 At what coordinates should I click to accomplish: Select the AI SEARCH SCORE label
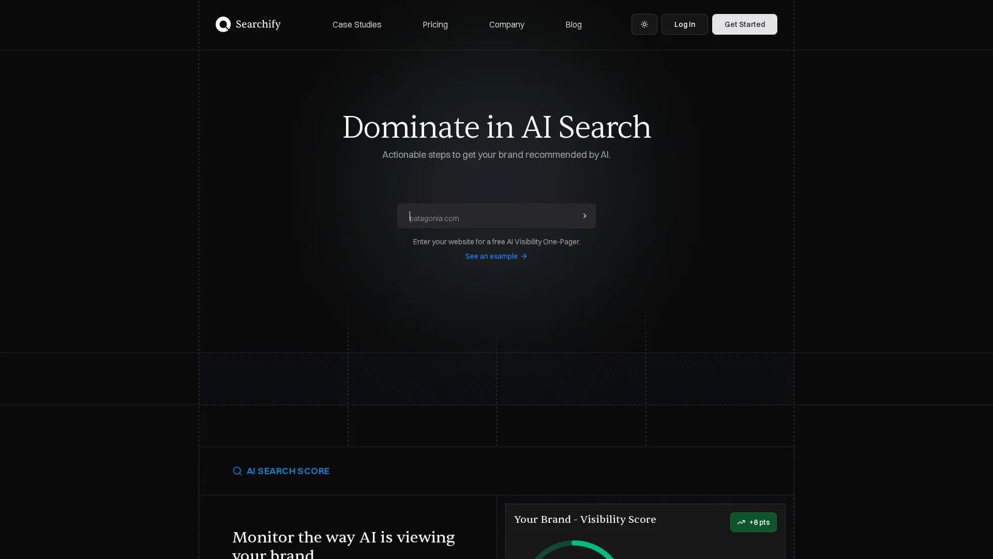click(288, 471)
